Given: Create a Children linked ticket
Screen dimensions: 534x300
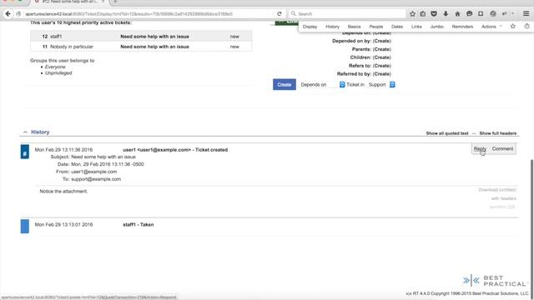Looking at the screenshot, I should pyautogui.click(x=382, y=57).
